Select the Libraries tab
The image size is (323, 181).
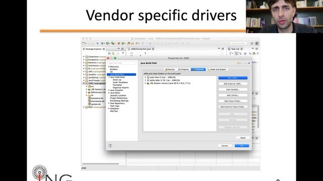[198, 69]
